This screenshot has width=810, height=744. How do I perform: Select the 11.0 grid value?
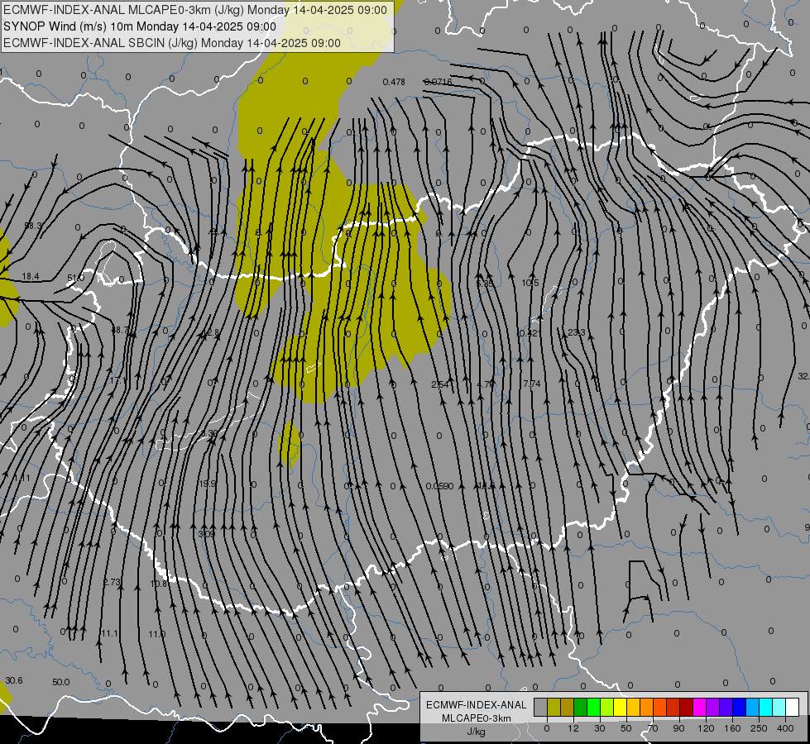coord(157,634)
